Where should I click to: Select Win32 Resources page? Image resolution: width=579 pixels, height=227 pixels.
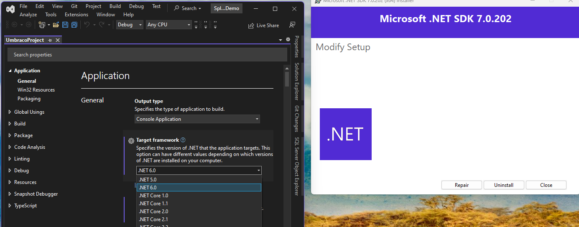[x=36, y=90]
